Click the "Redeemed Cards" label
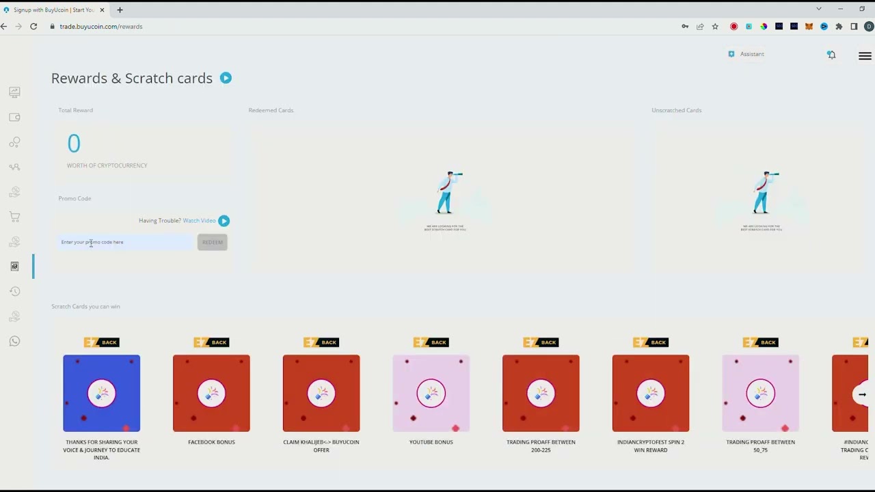Viewport: 875px width, 492px height. point(271,110)
